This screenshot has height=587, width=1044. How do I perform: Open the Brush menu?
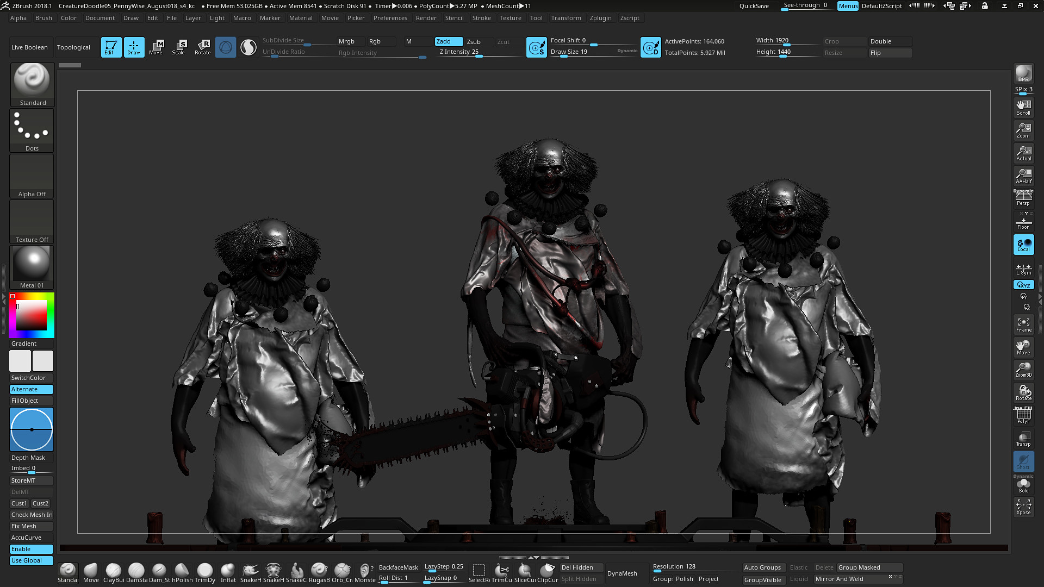pyautogui.click(x=43, y=18)
